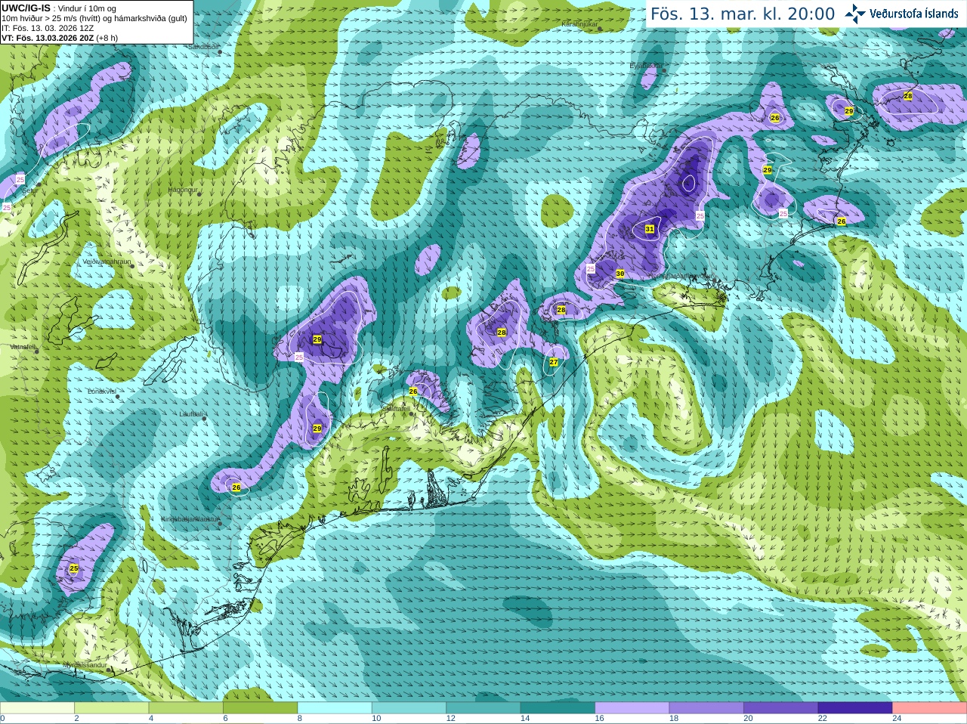Click the 10–12 m/s turquoise legend swatch
Screen dimensions: 967x724
(409, 708)
